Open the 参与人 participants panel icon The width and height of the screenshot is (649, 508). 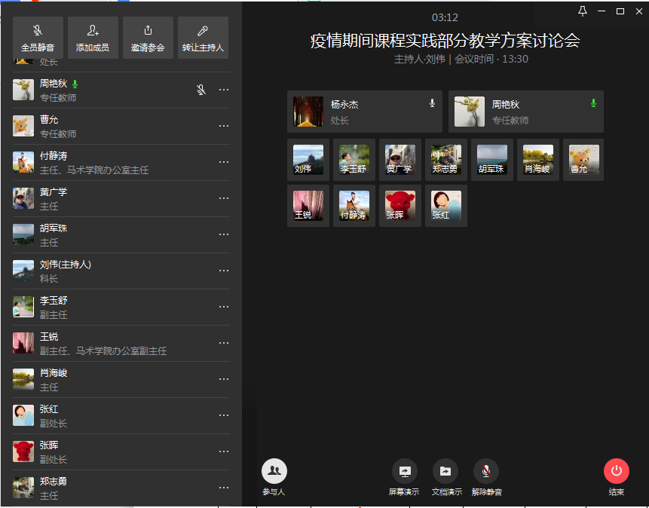(274, 471)
